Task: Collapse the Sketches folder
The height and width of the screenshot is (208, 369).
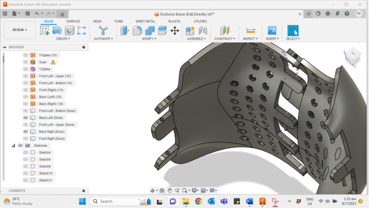Action: (x=13, y=146)
